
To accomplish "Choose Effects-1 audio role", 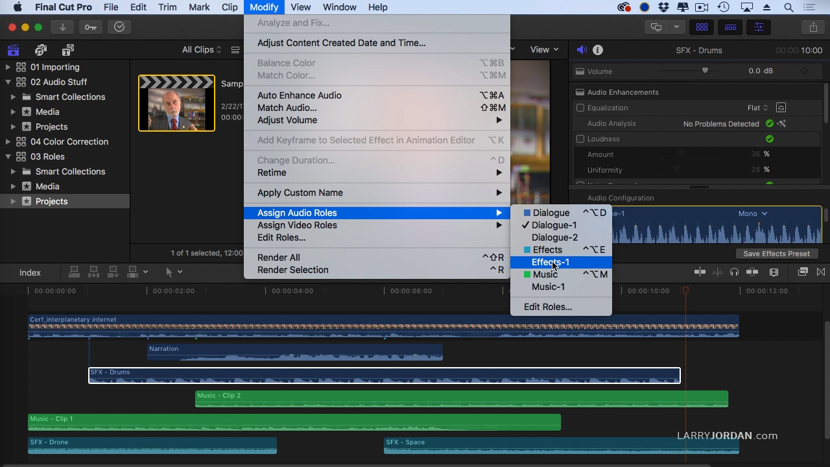I will pos(561,262).
